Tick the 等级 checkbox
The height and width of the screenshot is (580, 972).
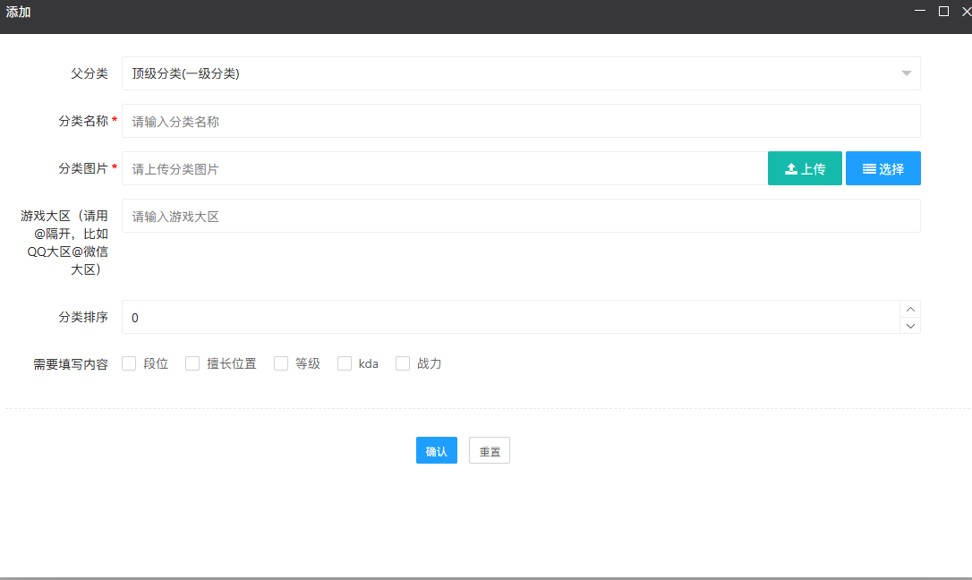(281, 363)
